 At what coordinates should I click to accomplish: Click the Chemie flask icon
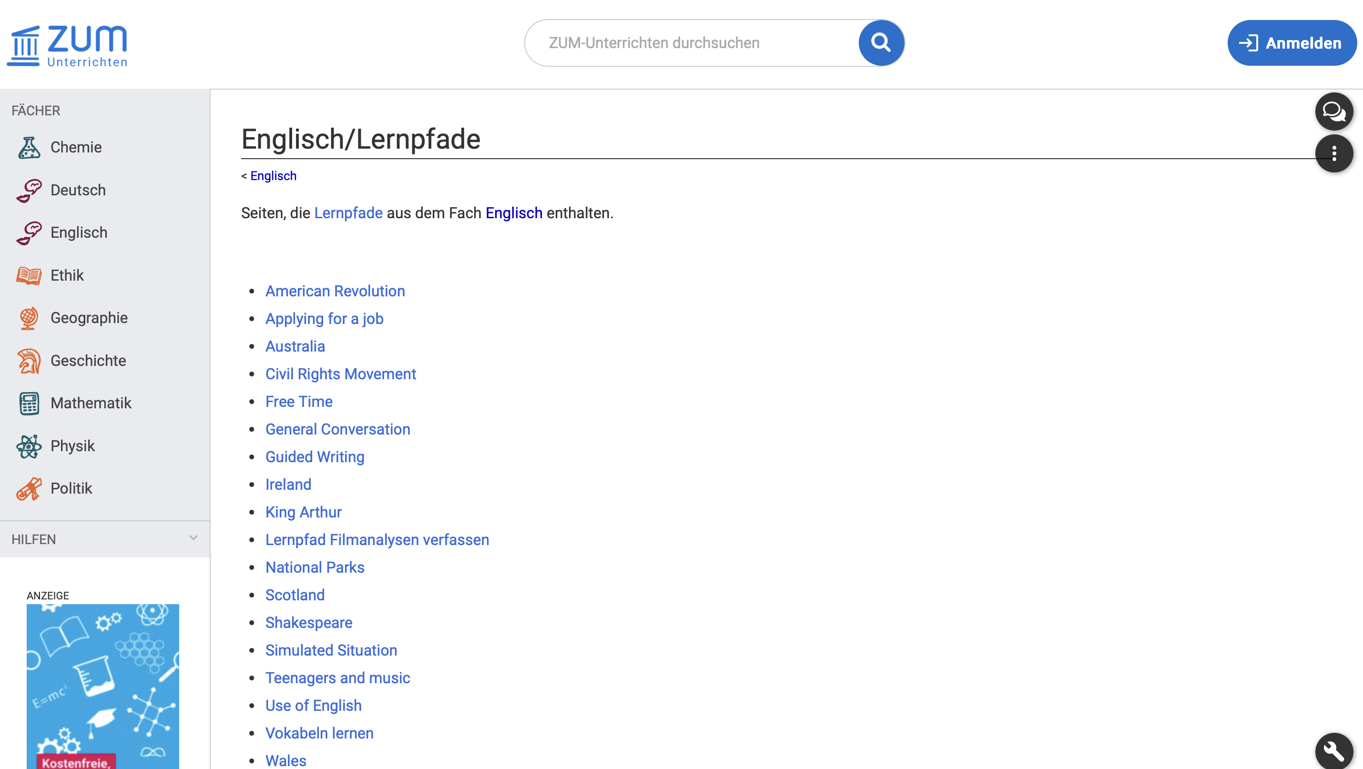coord(29,148)
